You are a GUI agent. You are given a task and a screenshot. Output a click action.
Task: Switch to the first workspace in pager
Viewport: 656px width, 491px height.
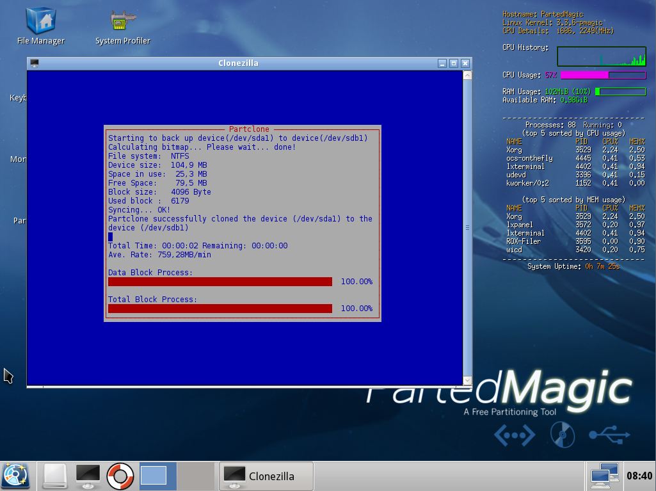click(158, 476)
